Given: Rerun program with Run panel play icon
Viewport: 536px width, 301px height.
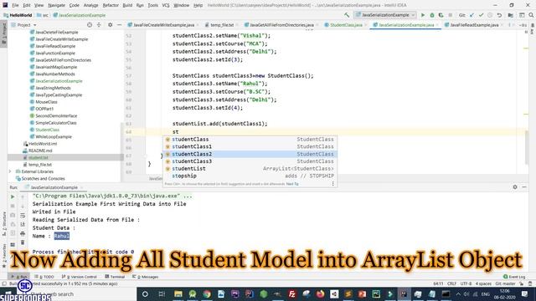Looking at the screenshot, I should click(x=13, y=197).
